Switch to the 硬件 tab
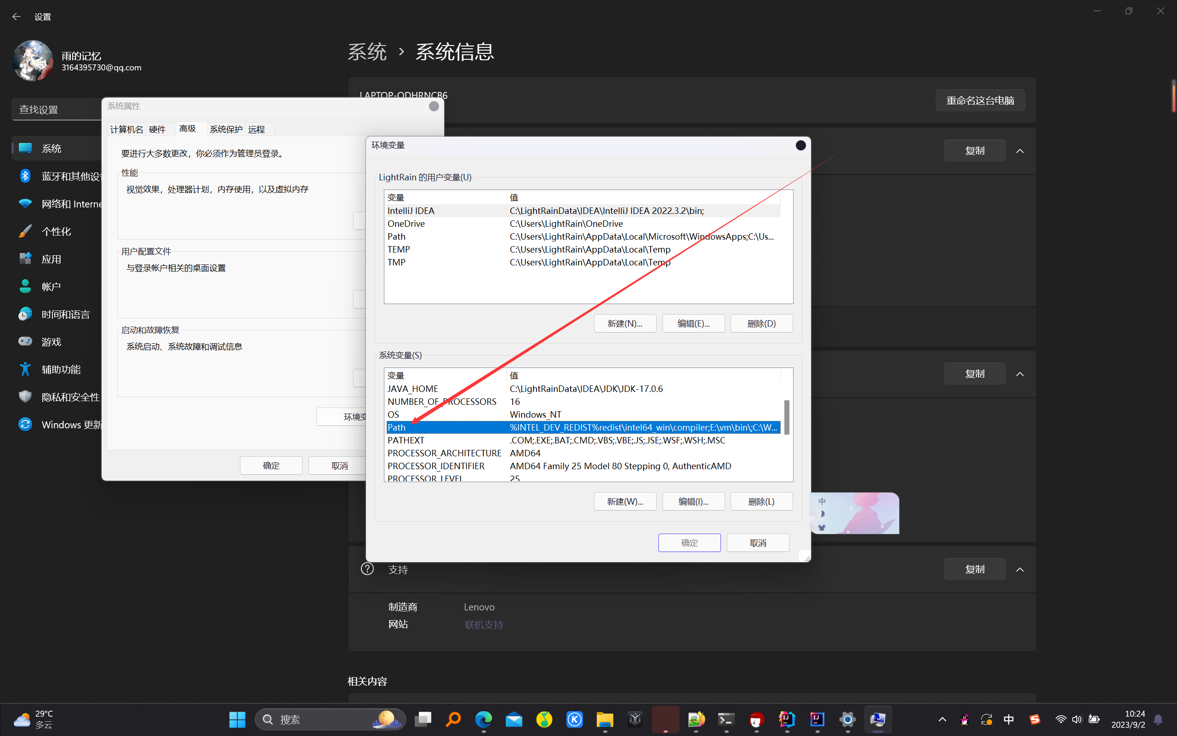The height and width of the screenshot is (736, 1177). tap(157, 129)
